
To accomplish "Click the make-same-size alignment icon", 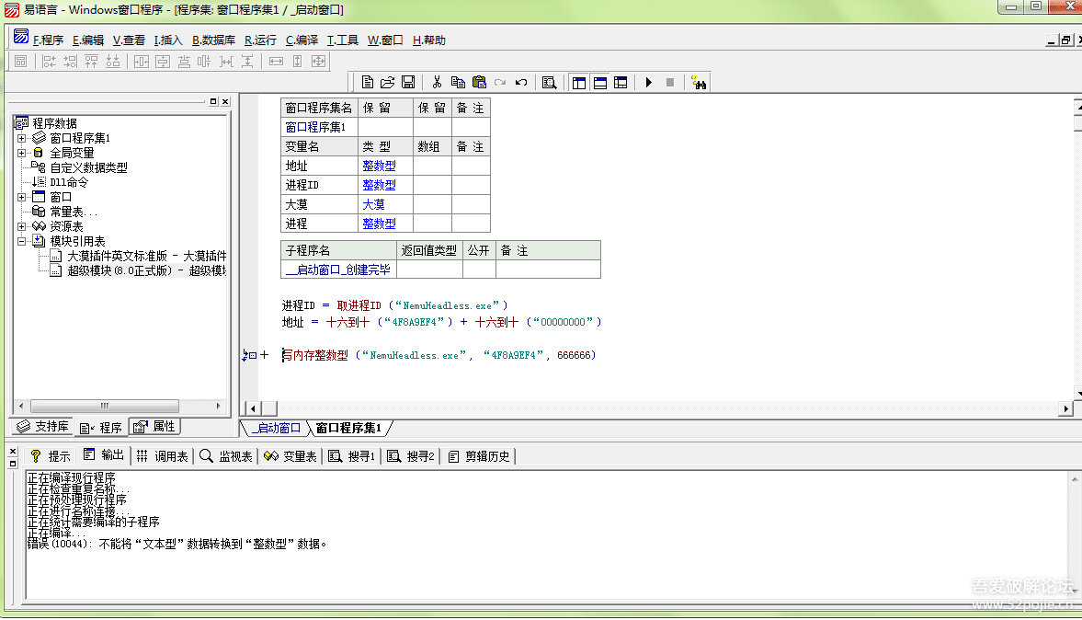I will tap(318, 62).
